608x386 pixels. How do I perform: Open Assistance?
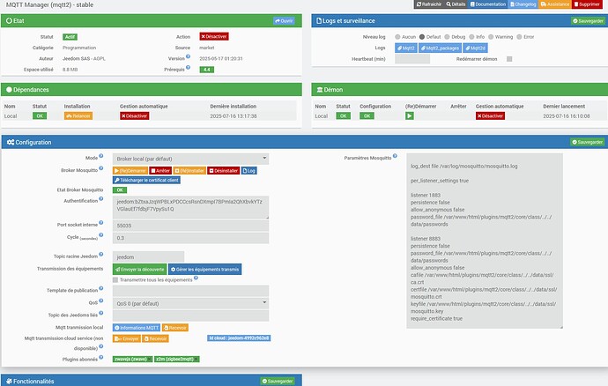(555, 4)
